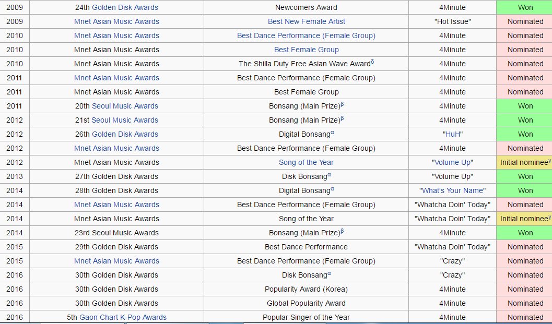Follow γ footnote on 2014 Initial nominee
The image size is (552, 324).
(x=549, y=217)
